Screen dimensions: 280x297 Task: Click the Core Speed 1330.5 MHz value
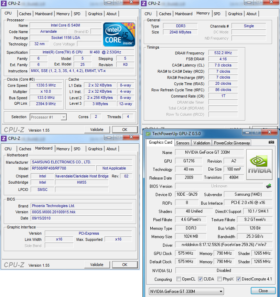click(x=46, y=85)
